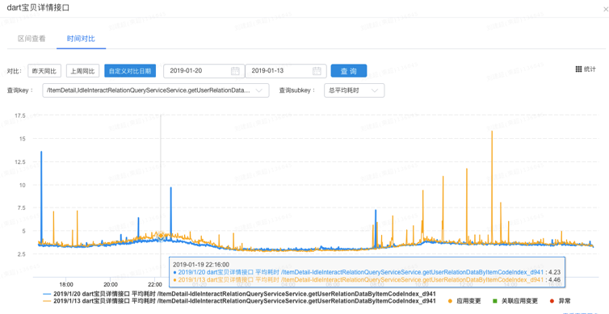
Task: Close the dart宝贝详情接口 dialog
Action: coord(605,9)
